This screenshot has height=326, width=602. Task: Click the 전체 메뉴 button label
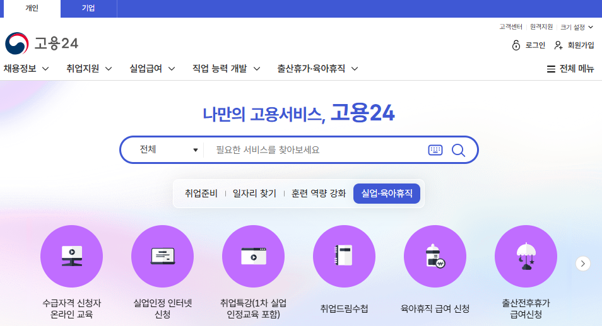[577, 69]
